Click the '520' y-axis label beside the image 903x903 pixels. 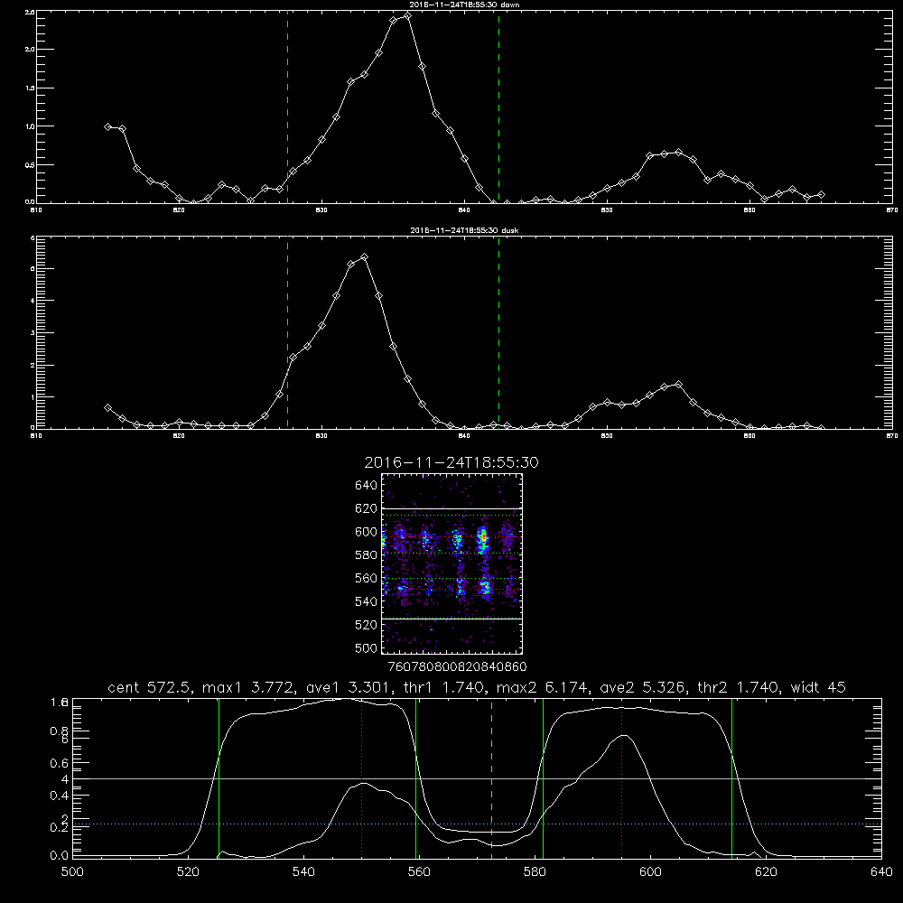tap(366, 625)
